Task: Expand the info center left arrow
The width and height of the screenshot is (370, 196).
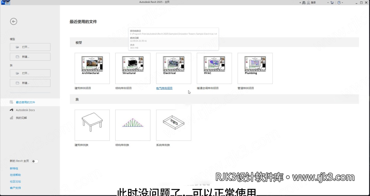Action: (300, 2)
